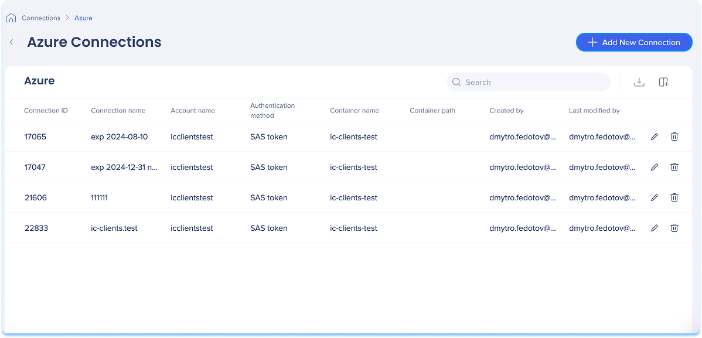This screenshot has width=702, height=338.
Task: Open the Connections breadcrumb link
Action: pos(41,18)
